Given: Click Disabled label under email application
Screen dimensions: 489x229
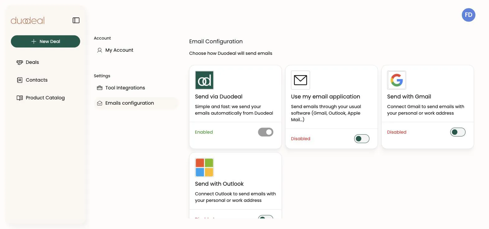Looking at the screenshot, I should (x=301, y=139).
